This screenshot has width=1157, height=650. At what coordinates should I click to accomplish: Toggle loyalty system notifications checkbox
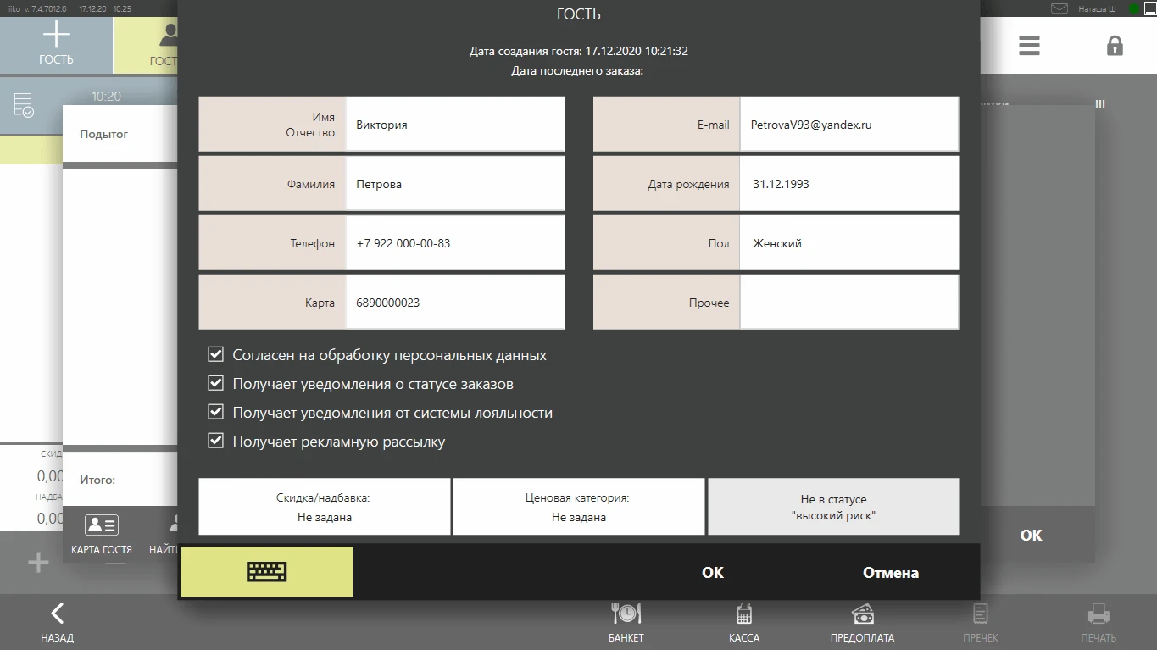point(216,413)
